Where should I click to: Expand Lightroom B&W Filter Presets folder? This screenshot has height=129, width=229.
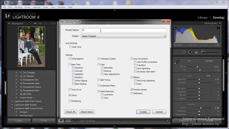point(12,101)
